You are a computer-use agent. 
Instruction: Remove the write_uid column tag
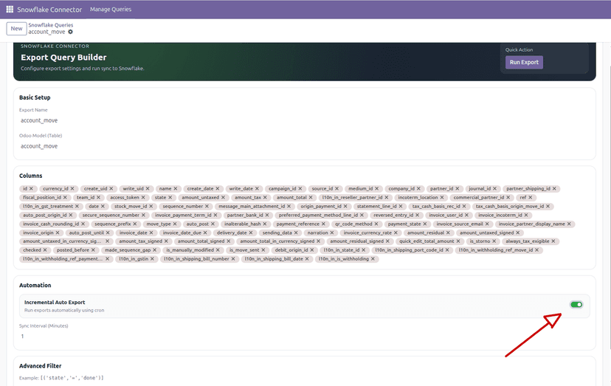click(x=148, y=189)
